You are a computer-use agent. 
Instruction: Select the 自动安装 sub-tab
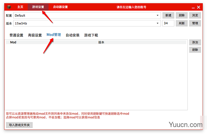pyautogui.click(x=72, y=35)
